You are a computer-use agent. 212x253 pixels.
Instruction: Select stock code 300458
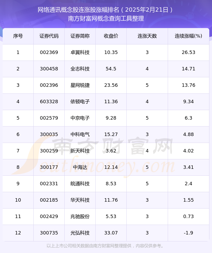click(49, 69)
